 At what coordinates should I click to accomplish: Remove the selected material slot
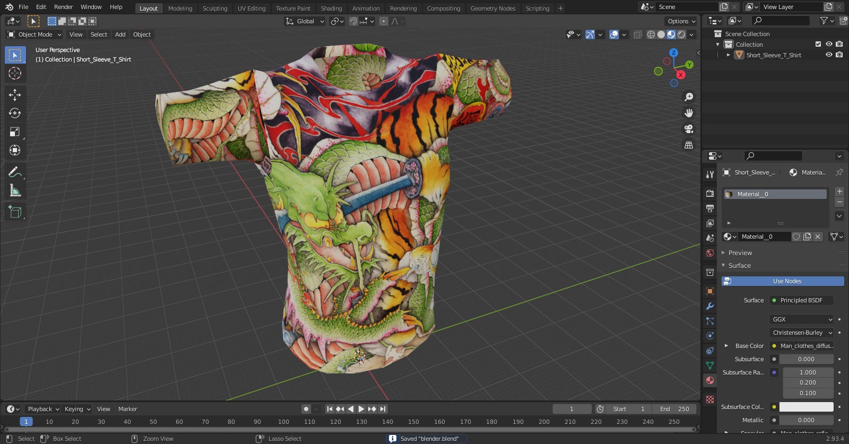(839, 202)
